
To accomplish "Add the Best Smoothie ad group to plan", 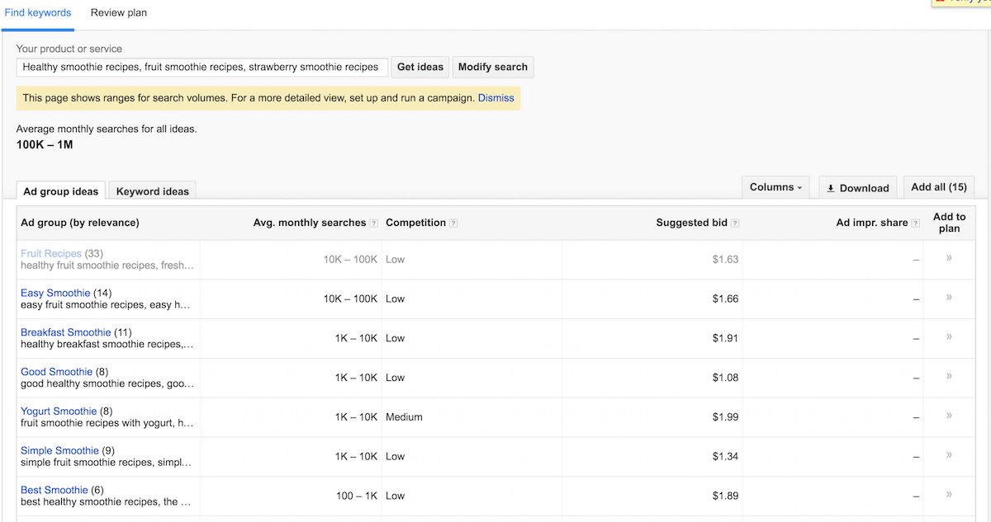I will [x=948, y=496].
